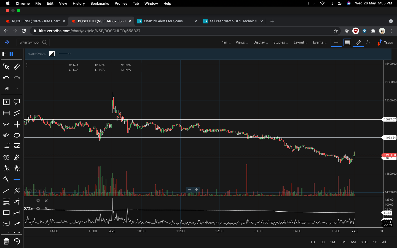The height and width of the screenshot is (248, 397).
Task: Bookmark the page via star icon
Action: tap(336, 31)
